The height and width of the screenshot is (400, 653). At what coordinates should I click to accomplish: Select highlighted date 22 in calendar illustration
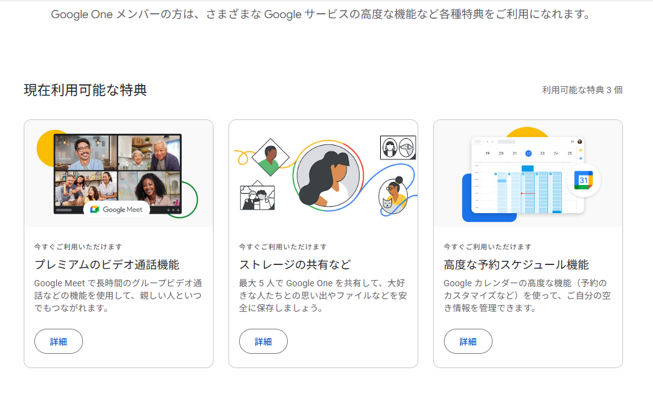click(528, 153)
